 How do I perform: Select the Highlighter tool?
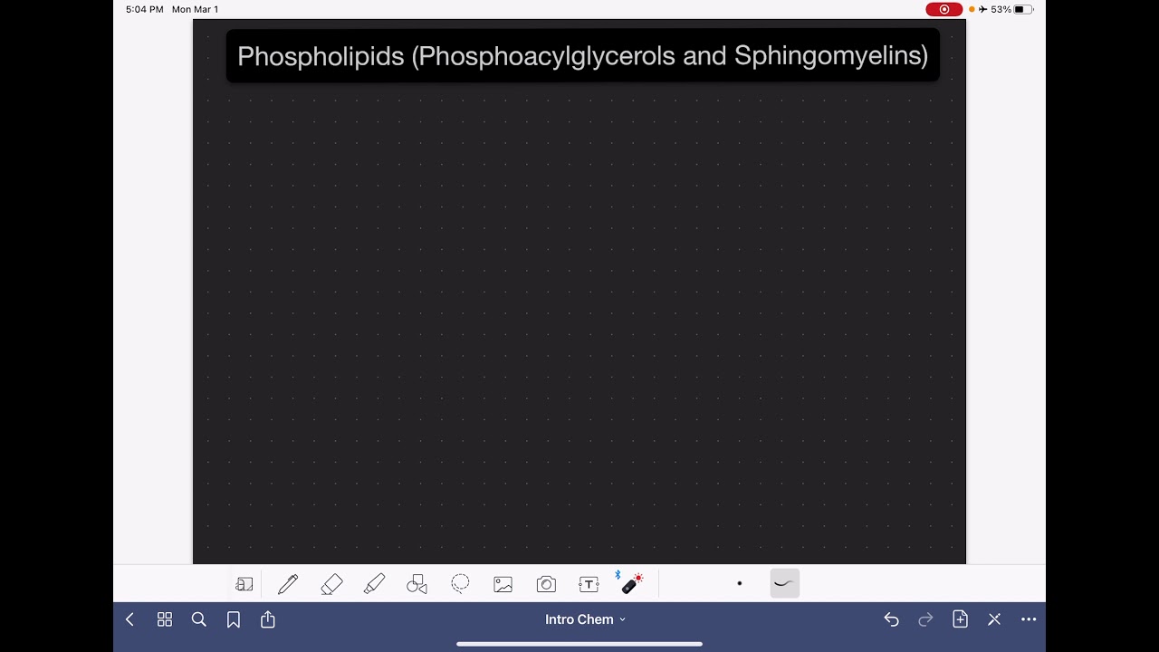coord(374,584)
